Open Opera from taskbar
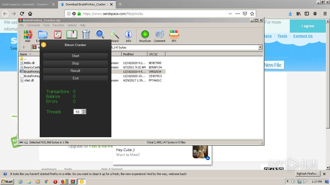 55,182
